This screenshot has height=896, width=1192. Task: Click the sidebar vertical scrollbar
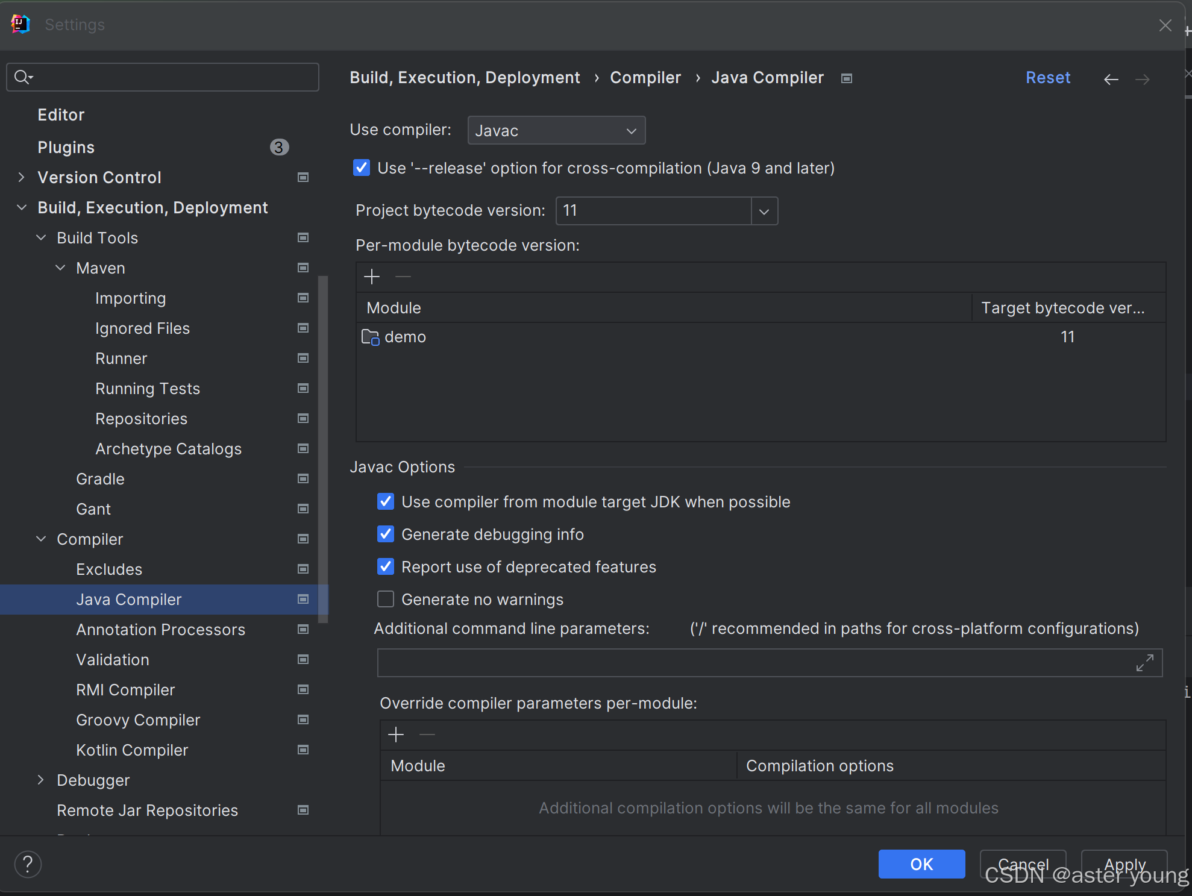tap(323, 446)
